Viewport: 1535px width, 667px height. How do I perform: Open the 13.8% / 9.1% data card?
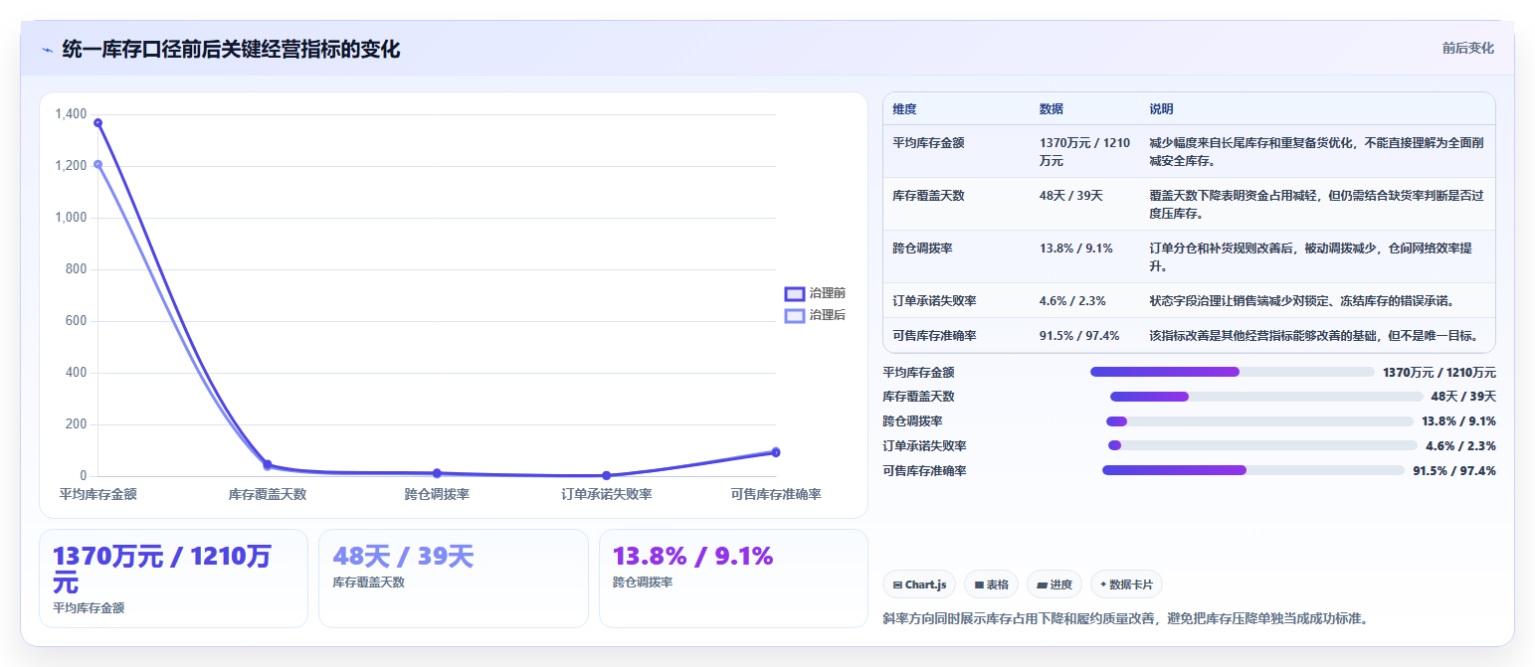point(733,579)
